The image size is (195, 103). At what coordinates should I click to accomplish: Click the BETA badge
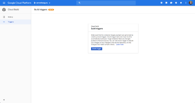tap(51, 10)
